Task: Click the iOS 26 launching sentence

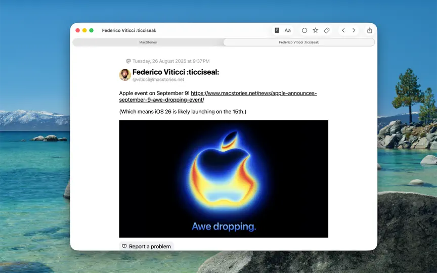Action: pos(183,112)
